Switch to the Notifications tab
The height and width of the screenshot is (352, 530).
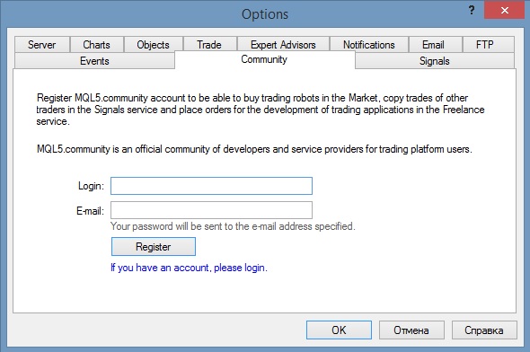pos(369,45)
